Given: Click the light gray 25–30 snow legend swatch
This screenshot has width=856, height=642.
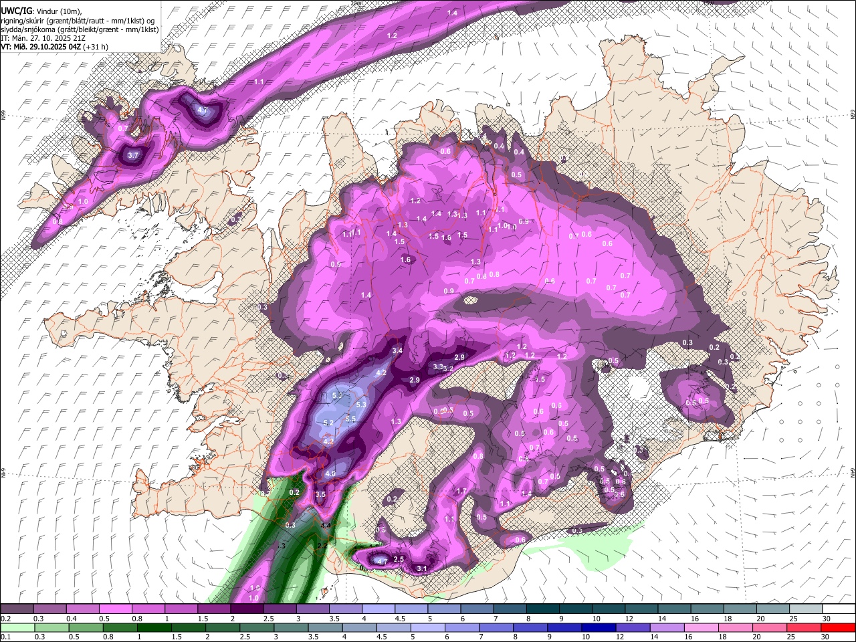Looking at the screenshot, I should click(x=806, y=609).
